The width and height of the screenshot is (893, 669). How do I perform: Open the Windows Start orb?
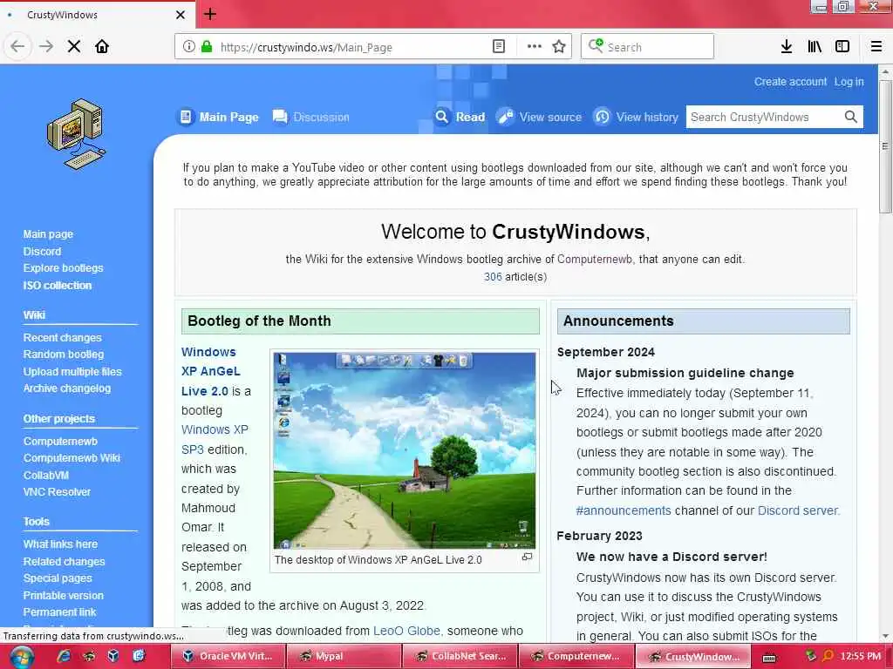pyautogui.click(x=21, y=657)
